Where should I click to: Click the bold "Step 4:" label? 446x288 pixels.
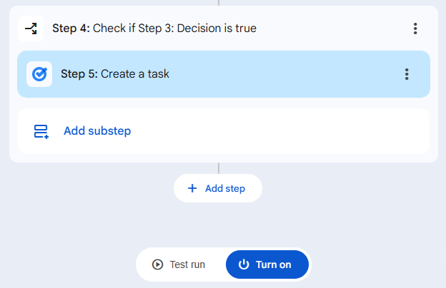click(x=71, y=29)
